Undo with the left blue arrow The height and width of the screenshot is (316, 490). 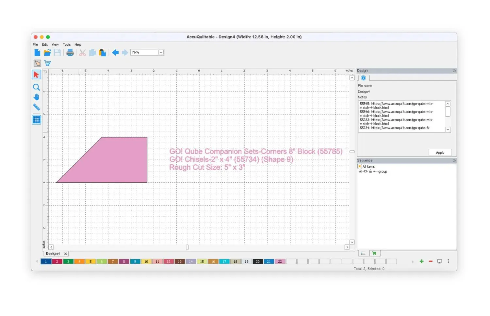(x=115, y=53)
